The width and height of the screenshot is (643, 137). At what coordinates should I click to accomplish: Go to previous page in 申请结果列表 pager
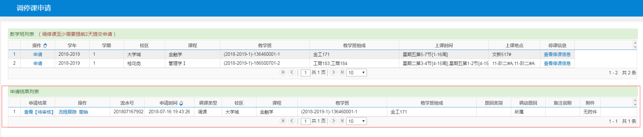tap(292, 121)
